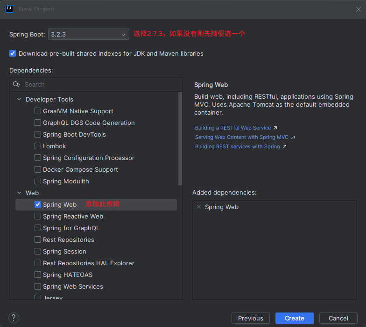The image size is (366, 327).
Task: Click the search magnifier icon
Action: point(16,84)
